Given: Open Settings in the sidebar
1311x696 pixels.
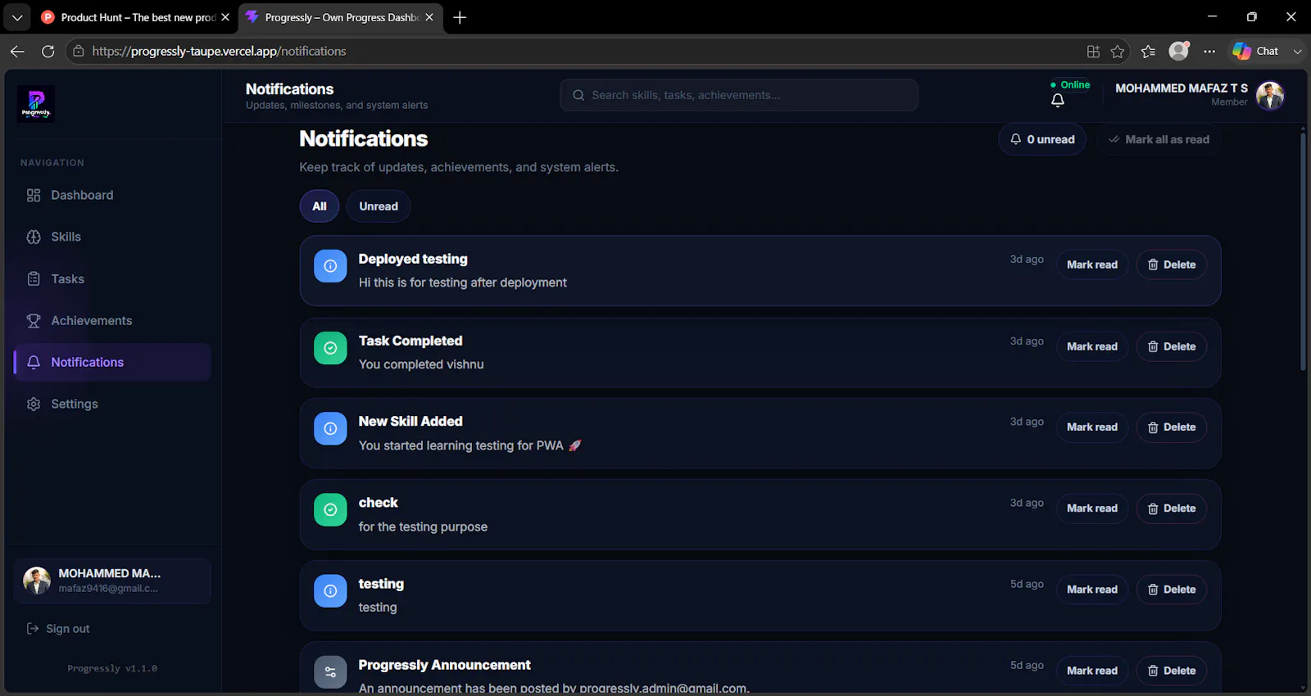Looking at the screenshot, I should click(x=112, y=404).
